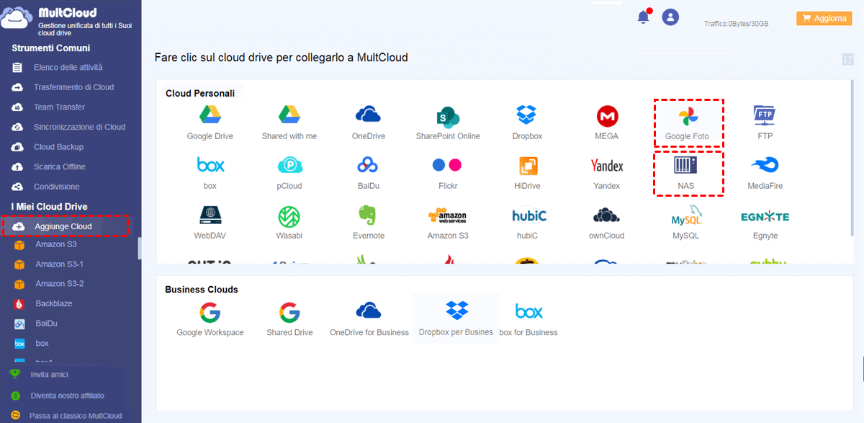Go to Trasferimento di Cloud
Screen dimensions: 864x423
(73, 87)
